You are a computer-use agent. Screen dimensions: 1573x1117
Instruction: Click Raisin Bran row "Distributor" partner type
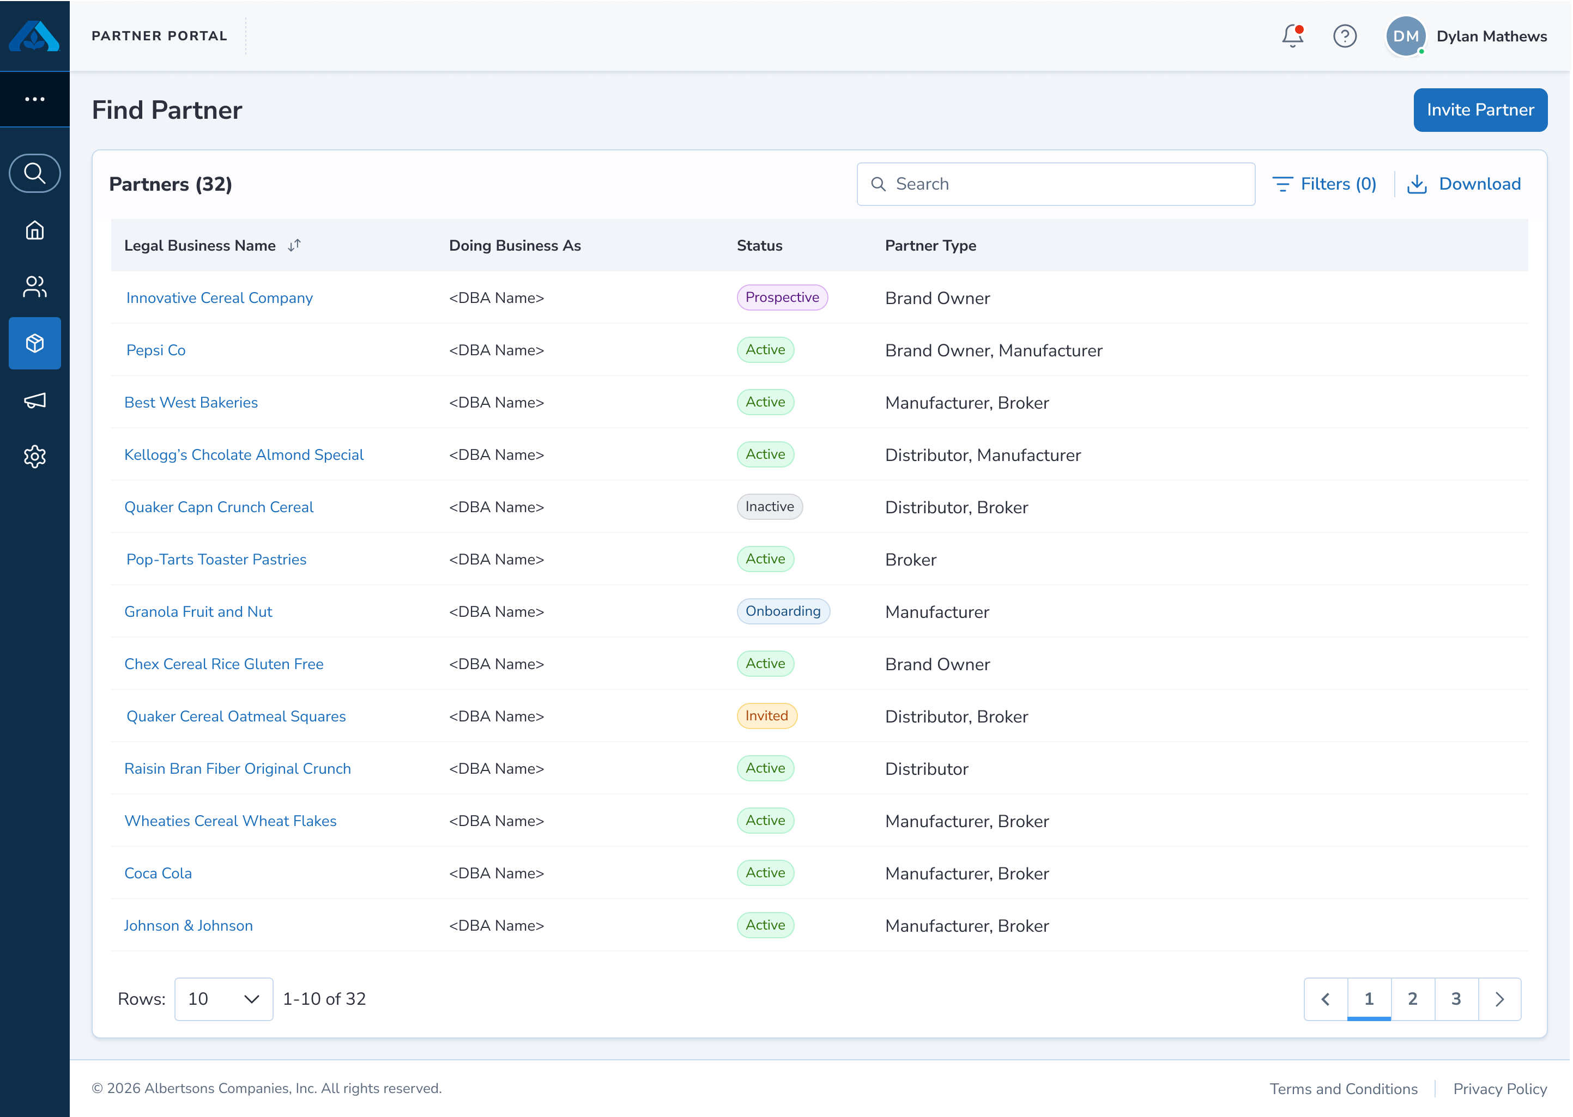point(926,769)
